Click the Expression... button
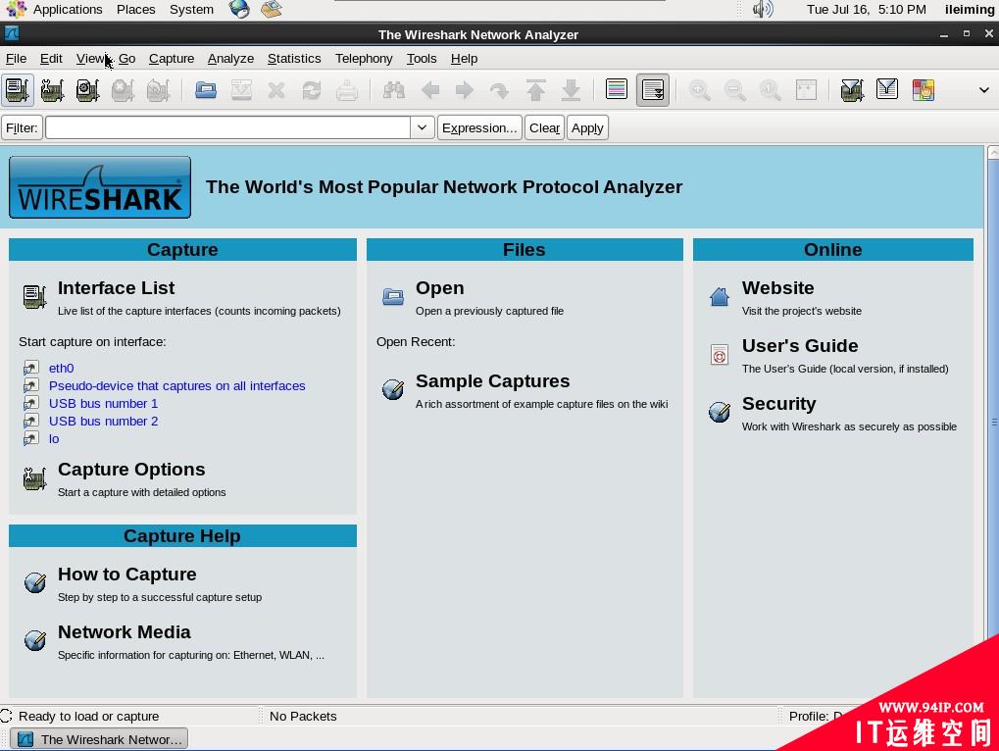This screenshot has width=999, height=751. 479,127
